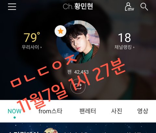156x133 pixels.
Task: Toggle the orange star favorite badge
Action: tap(60, 31)
